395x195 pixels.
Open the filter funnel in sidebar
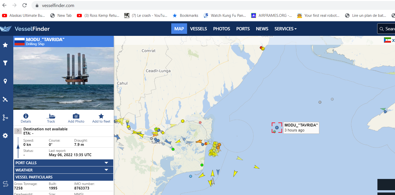pos(5,63)
